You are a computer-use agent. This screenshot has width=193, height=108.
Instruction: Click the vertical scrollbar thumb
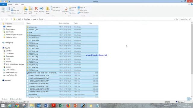tap(192, 49)
